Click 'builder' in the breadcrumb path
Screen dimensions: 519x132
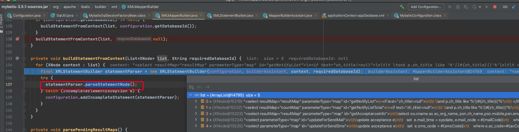pyautogui.click(x=100, y=7)
